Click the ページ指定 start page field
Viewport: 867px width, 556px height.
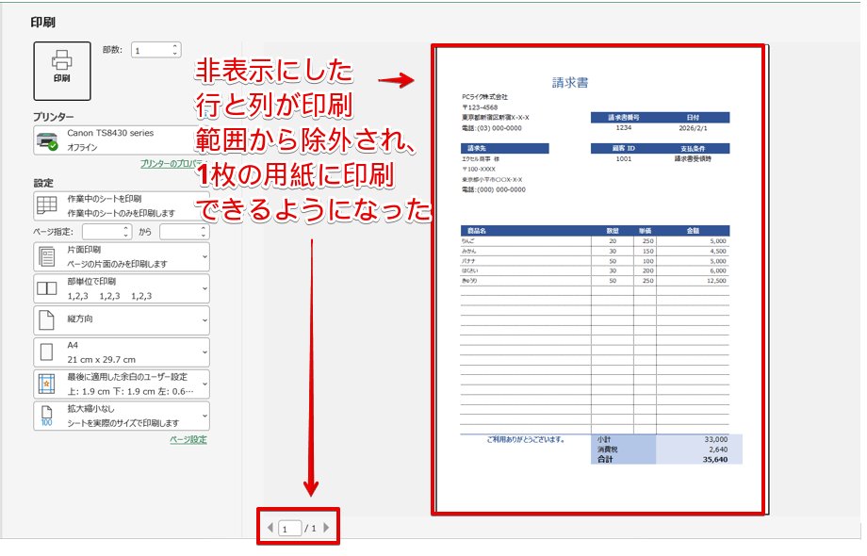(x=106, y=231)
